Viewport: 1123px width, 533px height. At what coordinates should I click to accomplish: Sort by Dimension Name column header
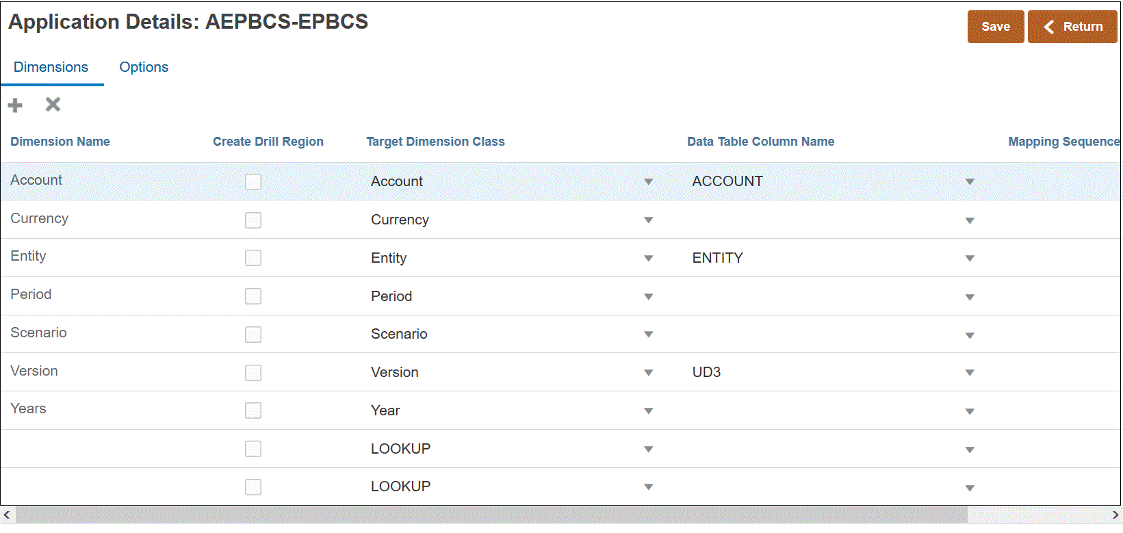click(x=60, y=142)
